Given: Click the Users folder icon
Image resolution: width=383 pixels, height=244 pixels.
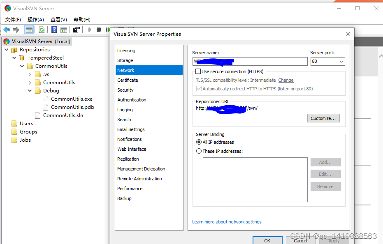Looking at the screenshot, I should coord(14,124).
